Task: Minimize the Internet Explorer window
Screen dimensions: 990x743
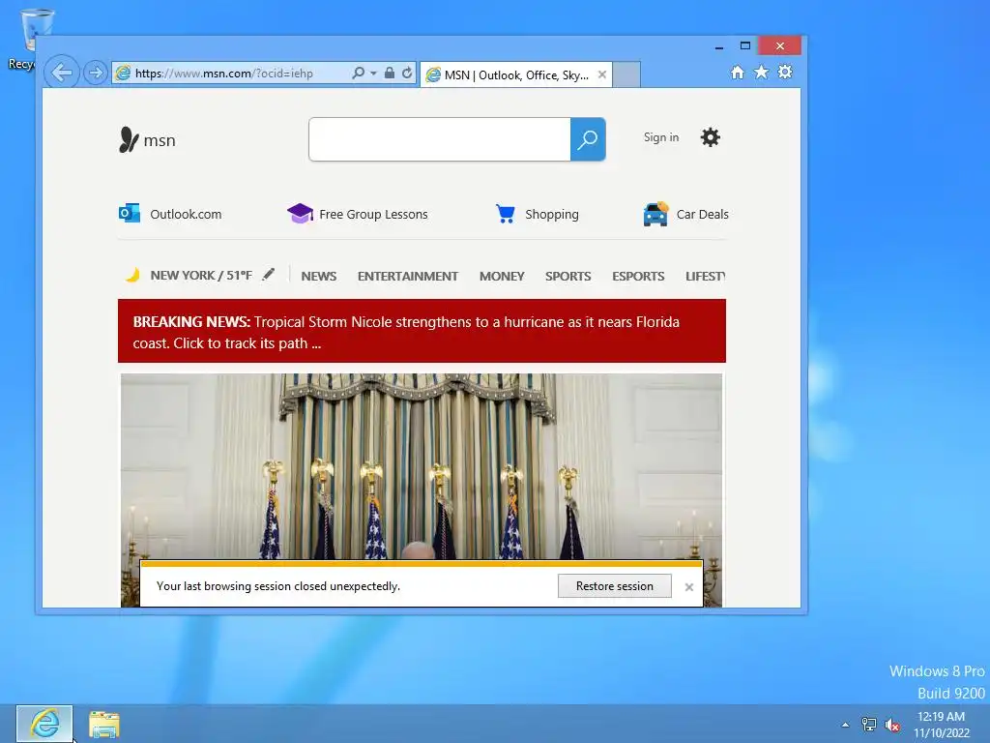Action: pos(719,46)
